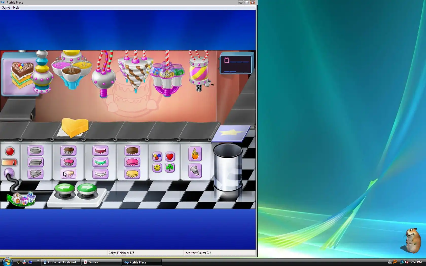Choose the vanilla batter flavor
The width and height of the screenshot is (426, 266).
coord(68,174)
